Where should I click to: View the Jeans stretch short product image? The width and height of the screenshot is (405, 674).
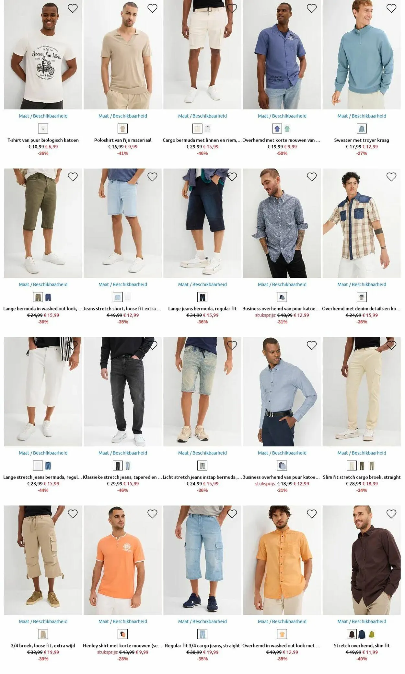[x=122, y=223]
